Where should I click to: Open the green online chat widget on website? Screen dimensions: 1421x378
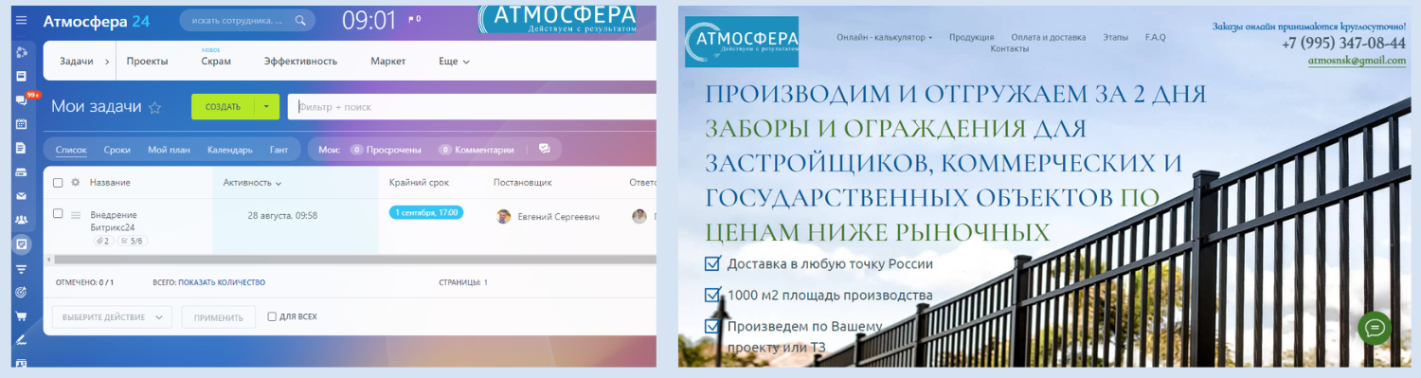1375,328
